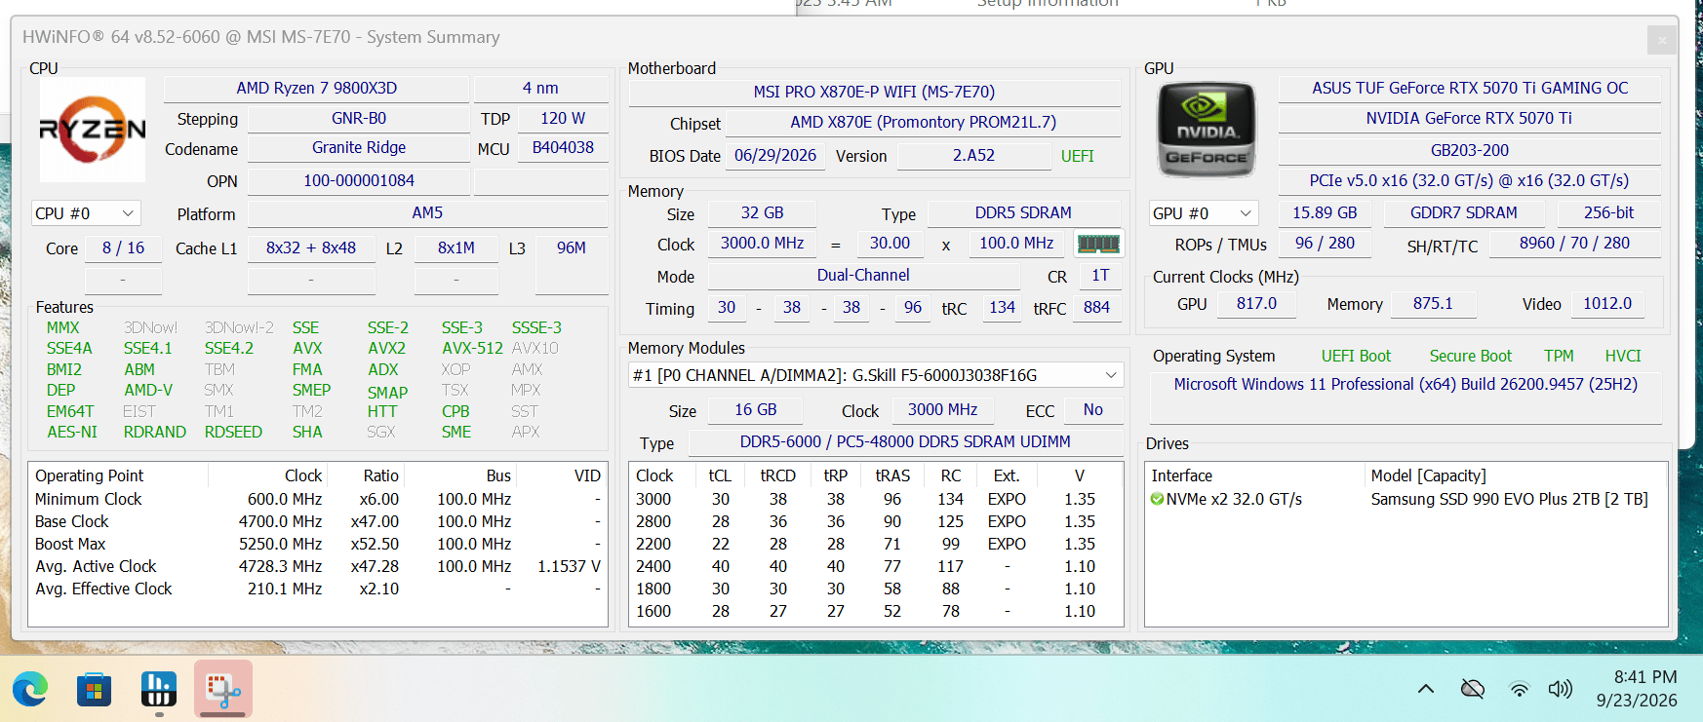
Task: Click the AM5 platform value
Action: (427, 212)
